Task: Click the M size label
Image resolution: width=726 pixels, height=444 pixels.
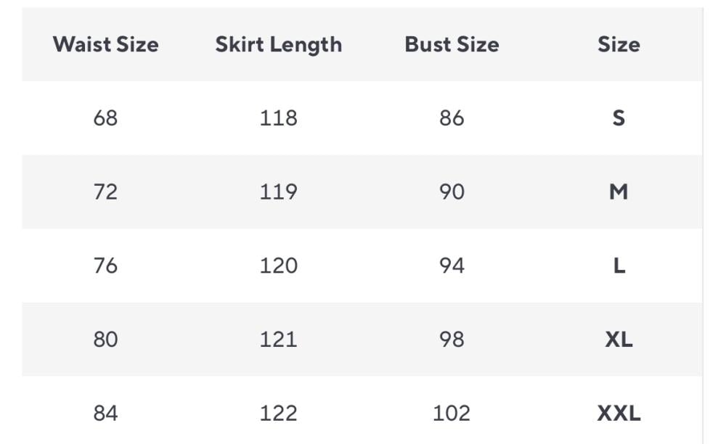Action: point(619,192)
